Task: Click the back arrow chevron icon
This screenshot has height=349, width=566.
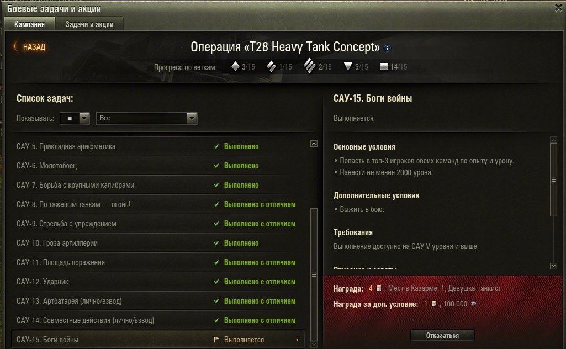Action: coord(15,46)
